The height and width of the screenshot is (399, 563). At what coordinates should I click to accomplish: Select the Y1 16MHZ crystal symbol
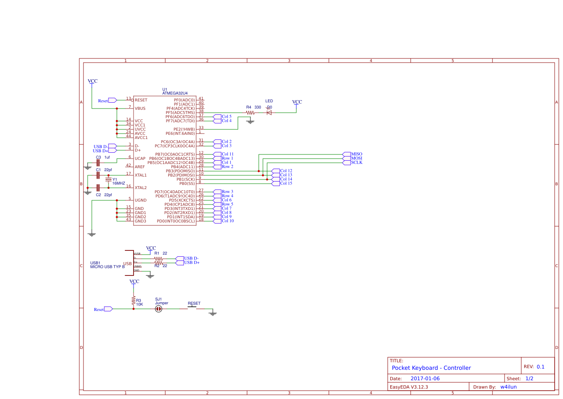pyautogui.click(x=109, y=179)
